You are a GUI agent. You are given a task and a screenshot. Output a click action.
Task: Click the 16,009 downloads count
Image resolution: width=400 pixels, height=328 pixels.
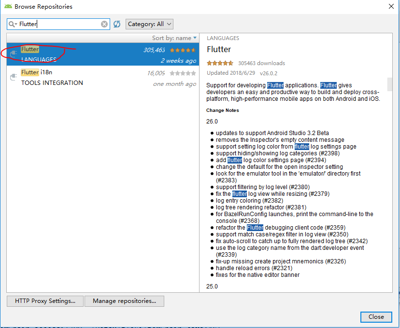156,73
